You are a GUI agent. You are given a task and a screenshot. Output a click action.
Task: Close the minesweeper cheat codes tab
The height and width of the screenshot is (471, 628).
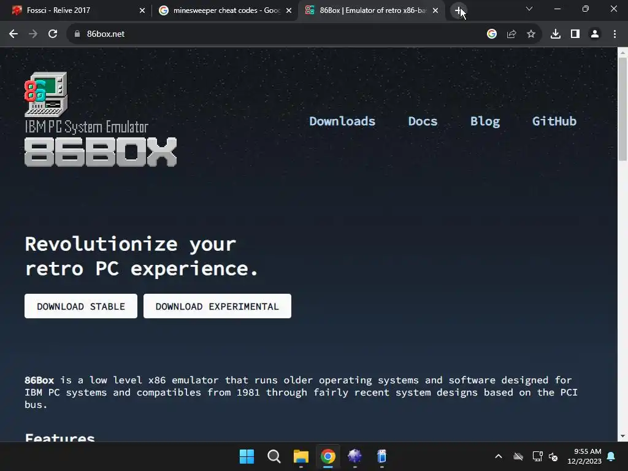point(289,10)
